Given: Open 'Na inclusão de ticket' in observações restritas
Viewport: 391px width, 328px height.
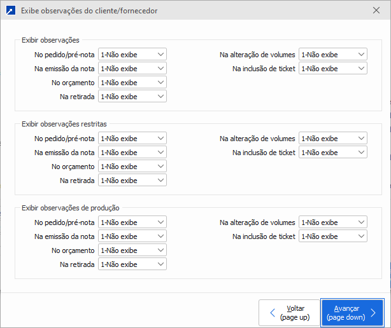Looking at the screenshot, I should (x=333, y=153).
